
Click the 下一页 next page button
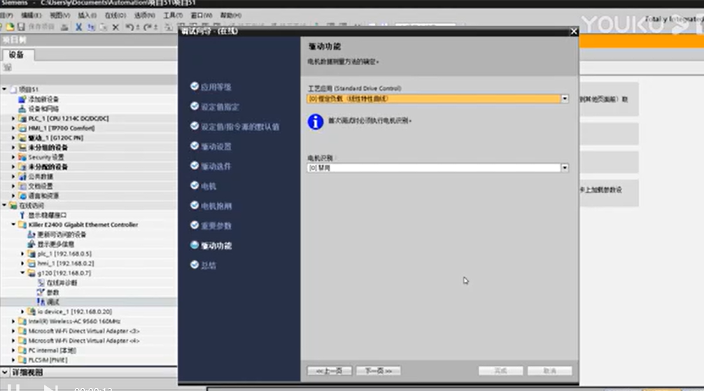(378, 371)
